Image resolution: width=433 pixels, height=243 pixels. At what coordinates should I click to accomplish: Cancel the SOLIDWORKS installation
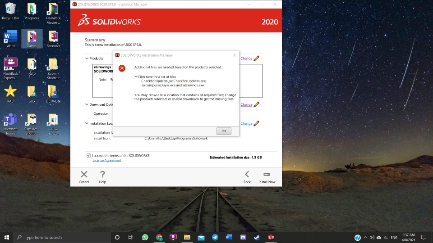[x=84, y=177]
